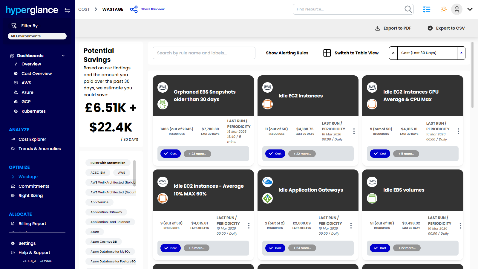Click the EBS volume icon on Idle EBS volumes

(x=372, y=198)
